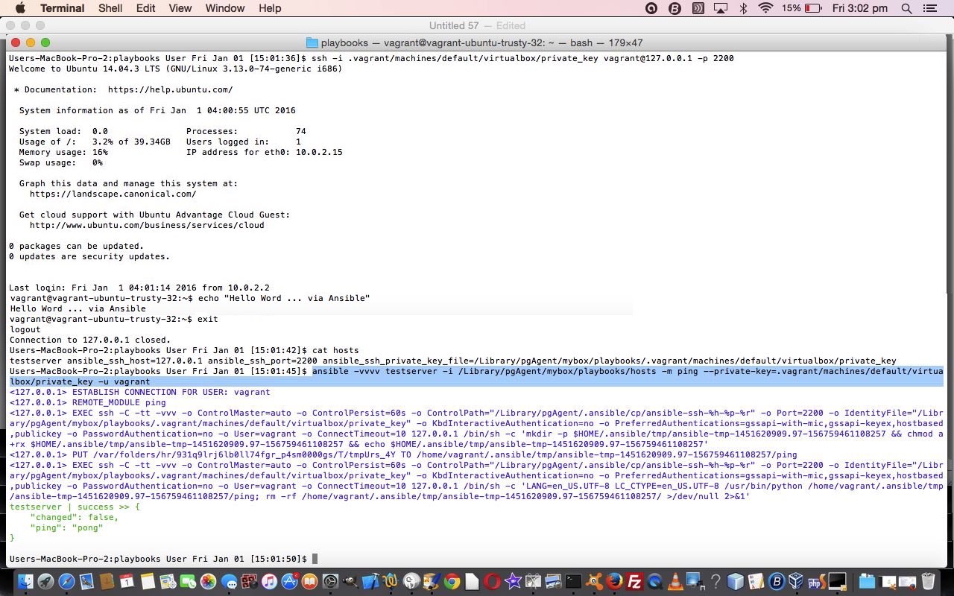This screenshot has width=954, height=596.
Task: Open Photos app in the Dock
Action: pos(208,581)
